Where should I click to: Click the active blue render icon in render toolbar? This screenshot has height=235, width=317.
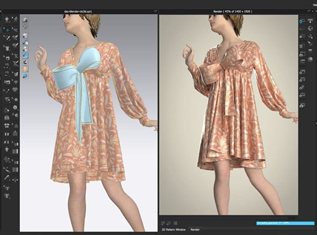click(302, 21)
